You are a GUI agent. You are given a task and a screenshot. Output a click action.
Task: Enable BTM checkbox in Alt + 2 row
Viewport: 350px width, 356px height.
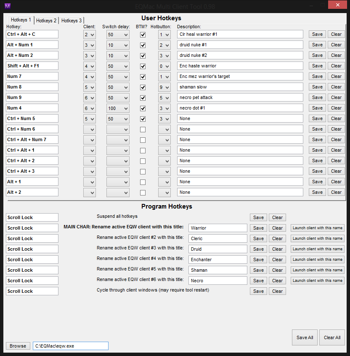point(143,193)
